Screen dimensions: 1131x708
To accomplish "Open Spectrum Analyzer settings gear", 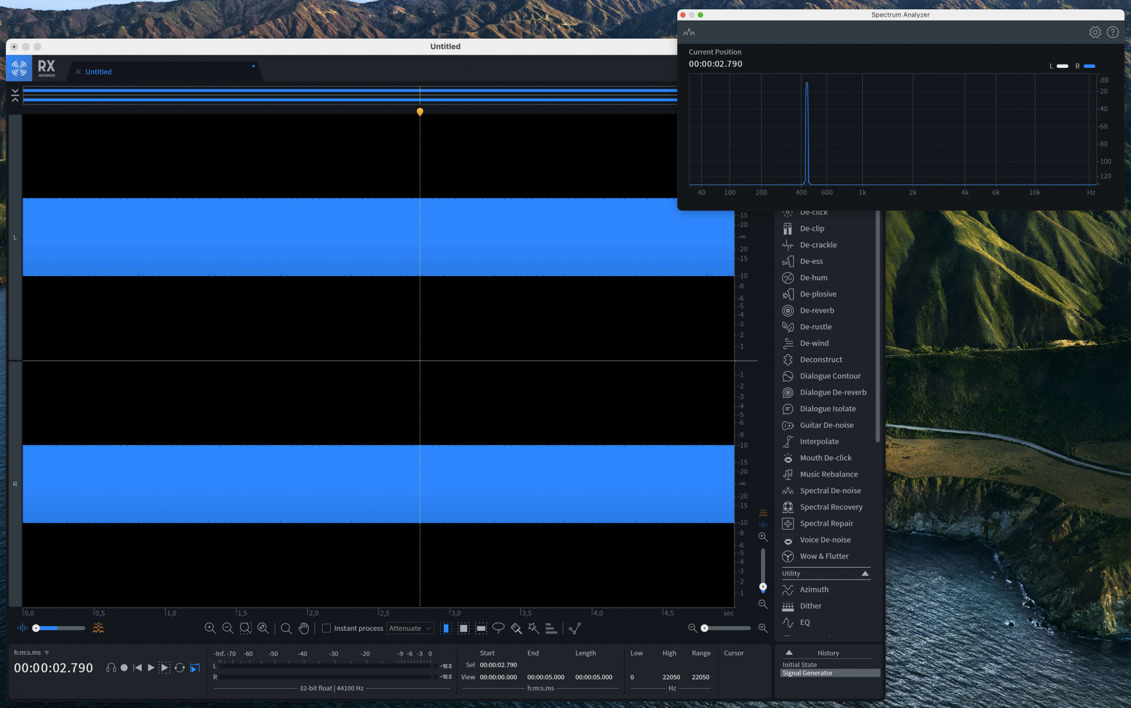I will point(1095,32).
